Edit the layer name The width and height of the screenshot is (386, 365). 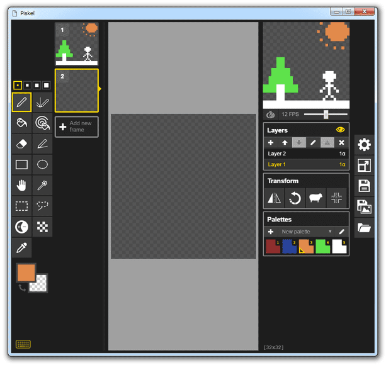(x=313, y=142)
